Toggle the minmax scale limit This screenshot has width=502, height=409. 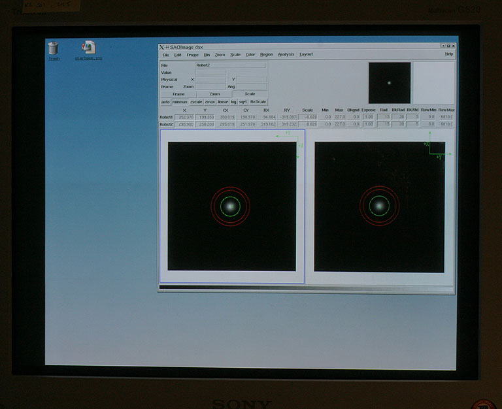click(180, 102)
